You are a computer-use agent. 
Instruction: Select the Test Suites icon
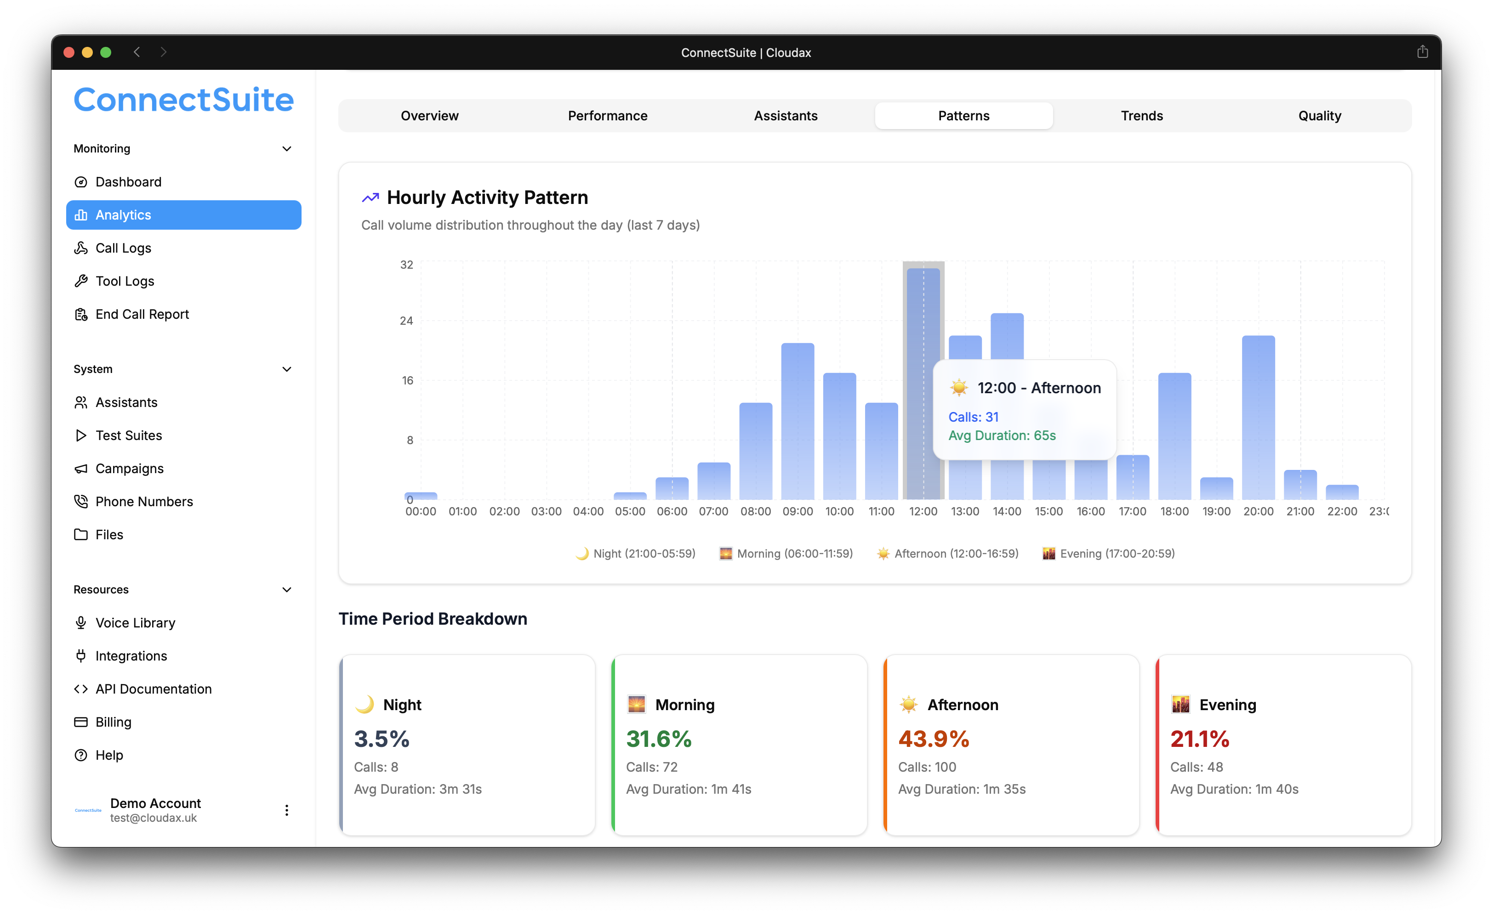click(x=81, y=435)
